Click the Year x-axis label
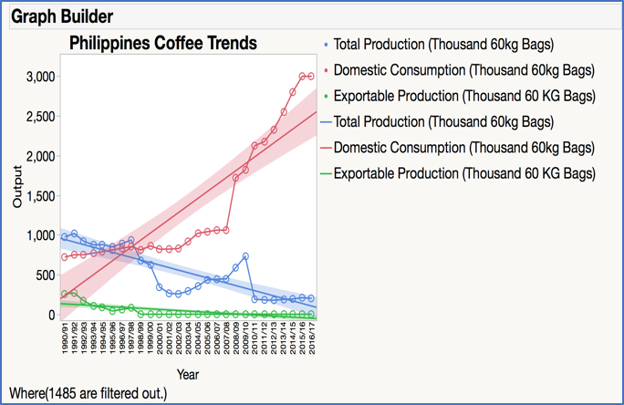Screen dimensions: 624x405 coord(188,374)
